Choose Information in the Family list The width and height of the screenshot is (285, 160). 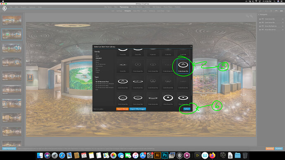pyautogui.click(x=99, y=66)
